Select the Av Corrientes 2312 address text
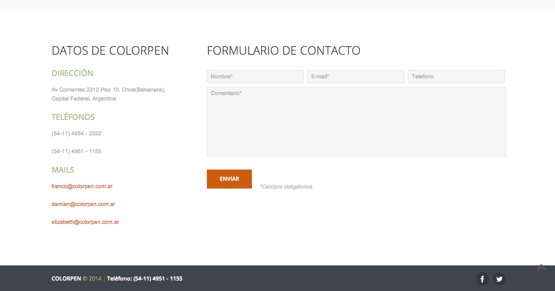The height and width of the screenshot is (291, 555). tap(108, 94)
